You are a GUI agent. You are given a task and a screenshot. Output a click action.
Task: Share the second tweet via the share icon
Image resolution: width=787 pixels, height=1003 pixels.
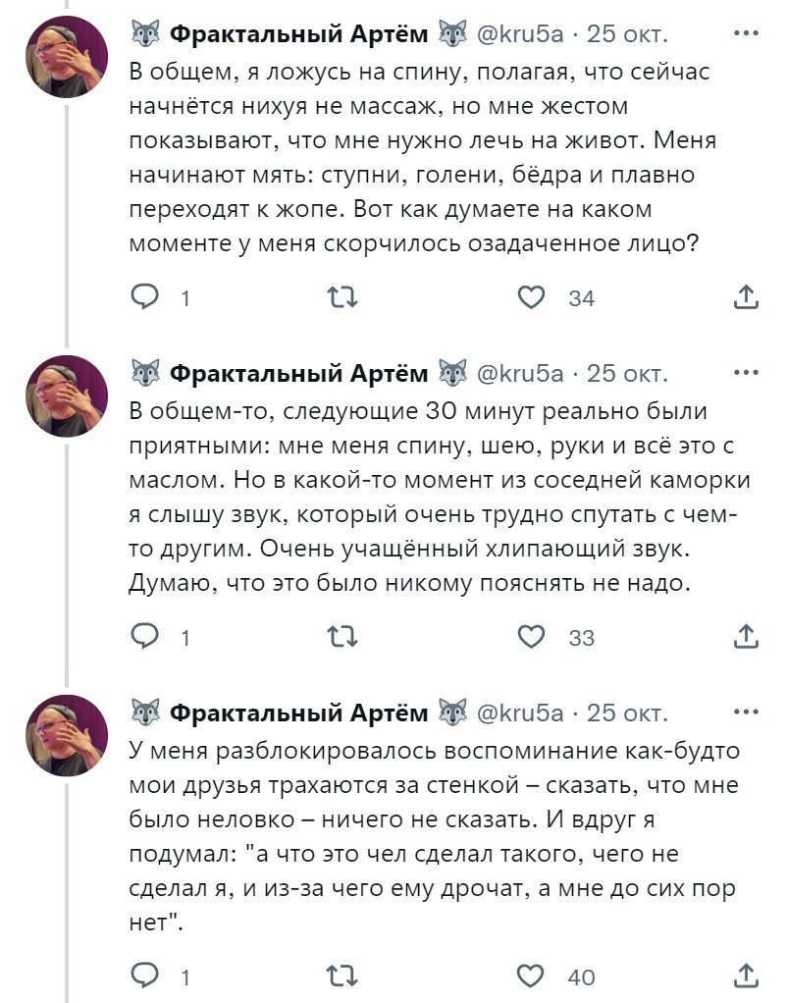(746, 637)
